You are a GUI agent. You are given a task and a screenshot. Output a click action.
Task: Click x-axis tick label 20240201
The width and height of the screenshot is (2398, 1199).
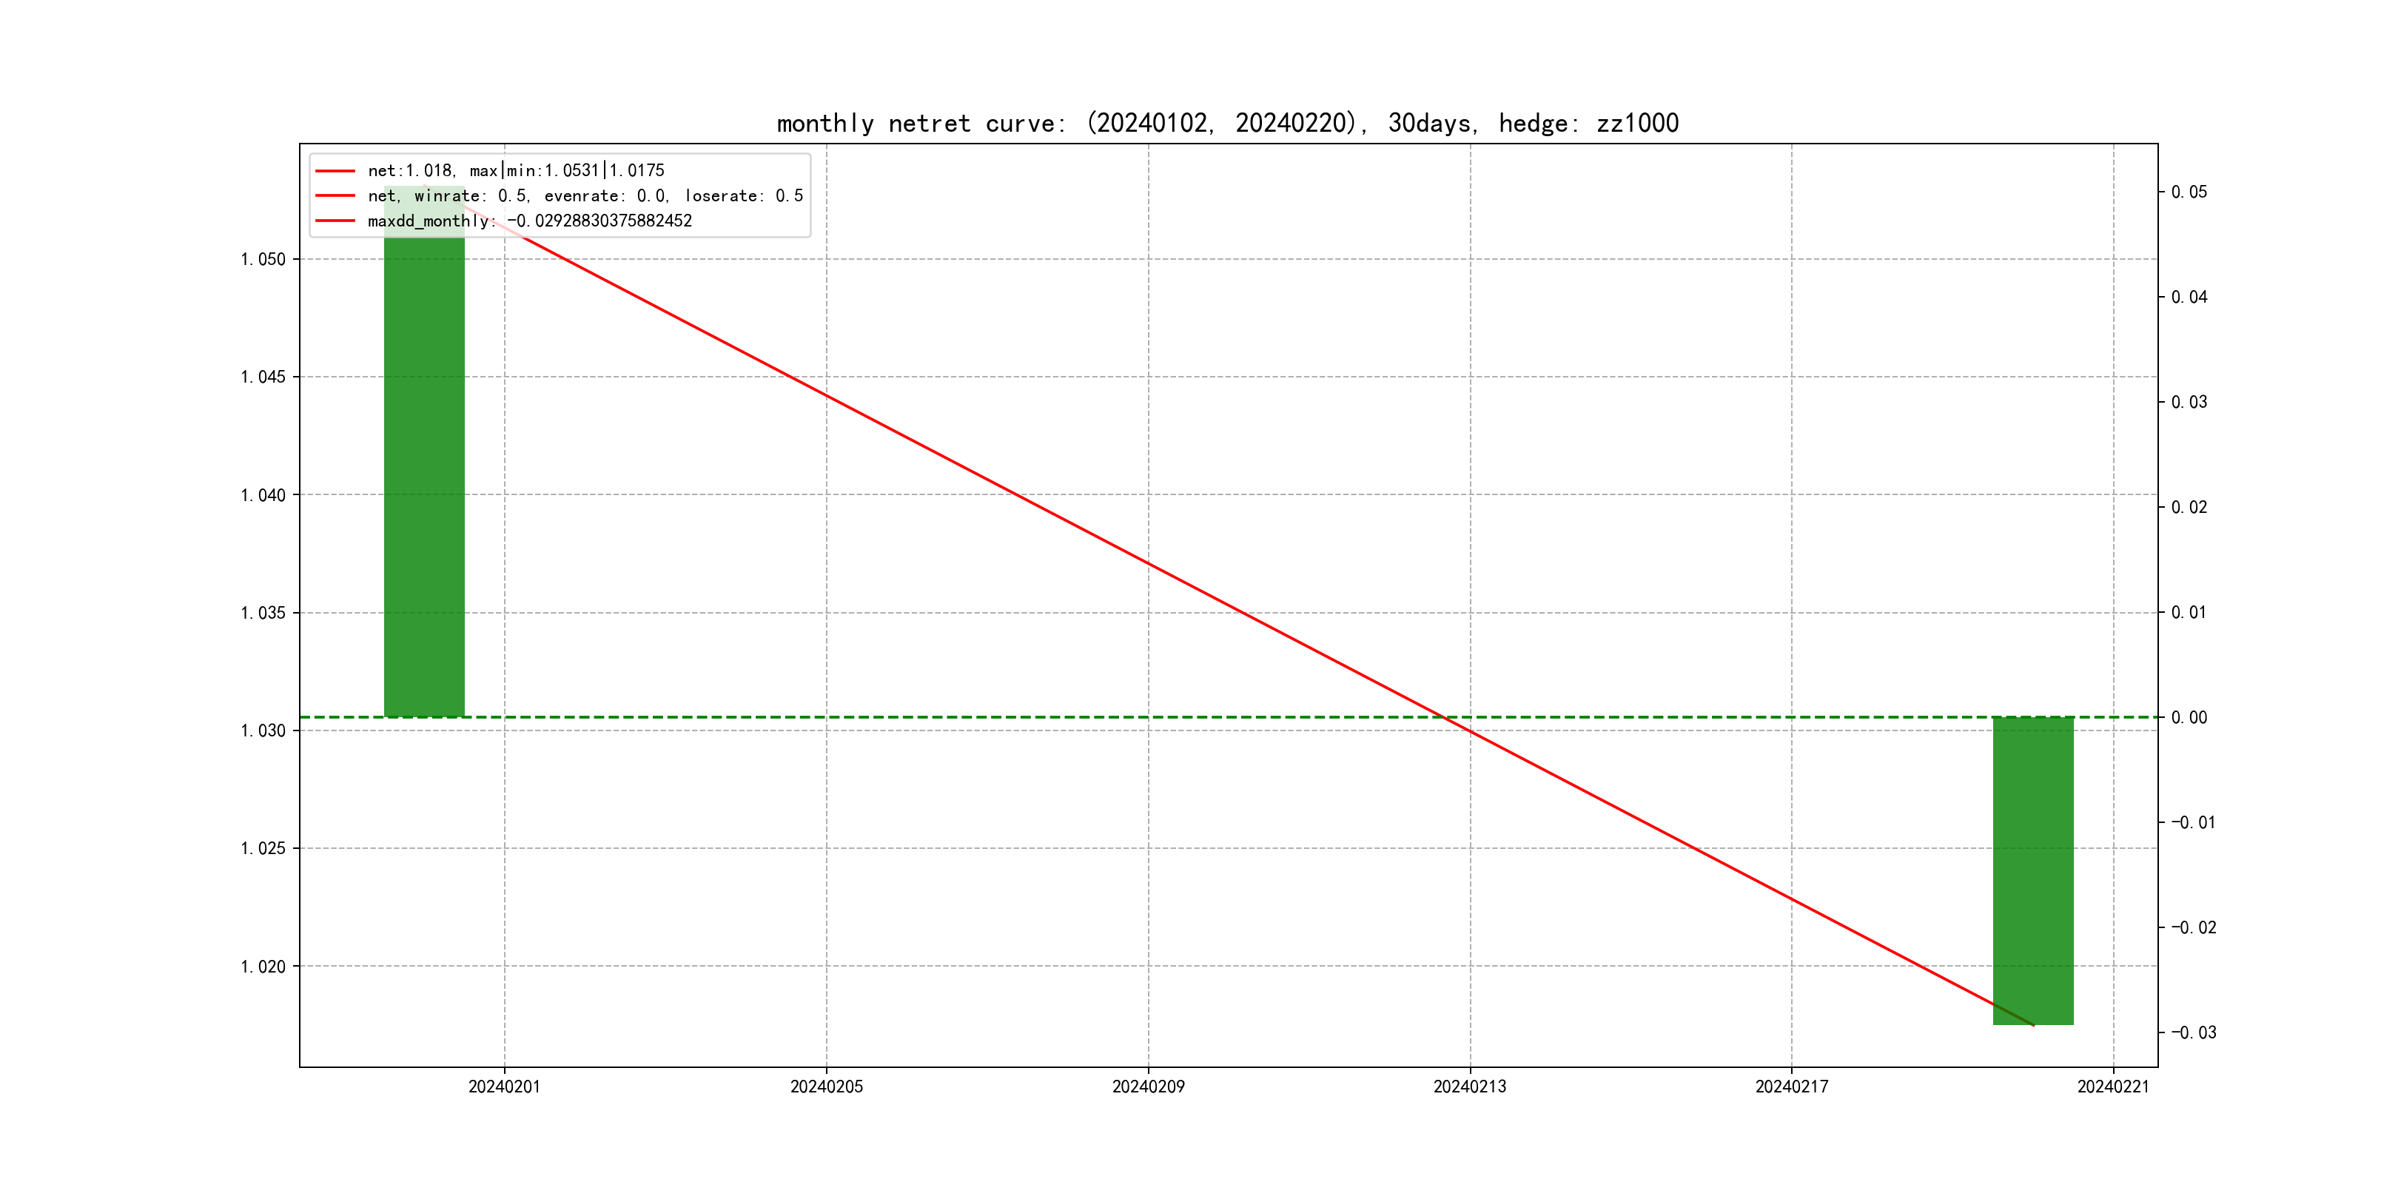click(x=503, y=1087)
